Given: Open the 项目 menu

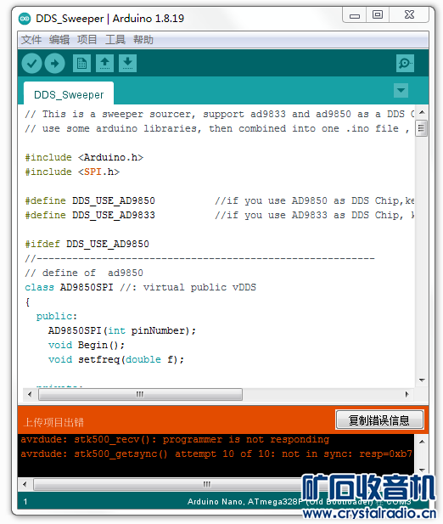Looking at the screenshot, I should click(x=87, y=40).
